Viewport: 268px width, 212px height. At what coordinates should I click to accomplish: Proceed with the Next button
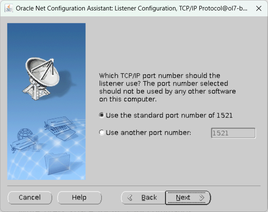point(188,198)
